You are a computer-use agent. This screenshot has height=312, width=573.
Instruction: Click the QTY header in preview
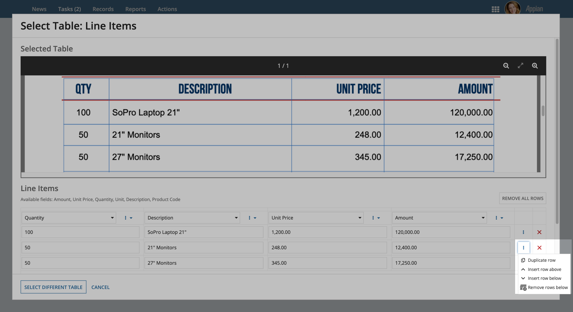tap(83, 89)
